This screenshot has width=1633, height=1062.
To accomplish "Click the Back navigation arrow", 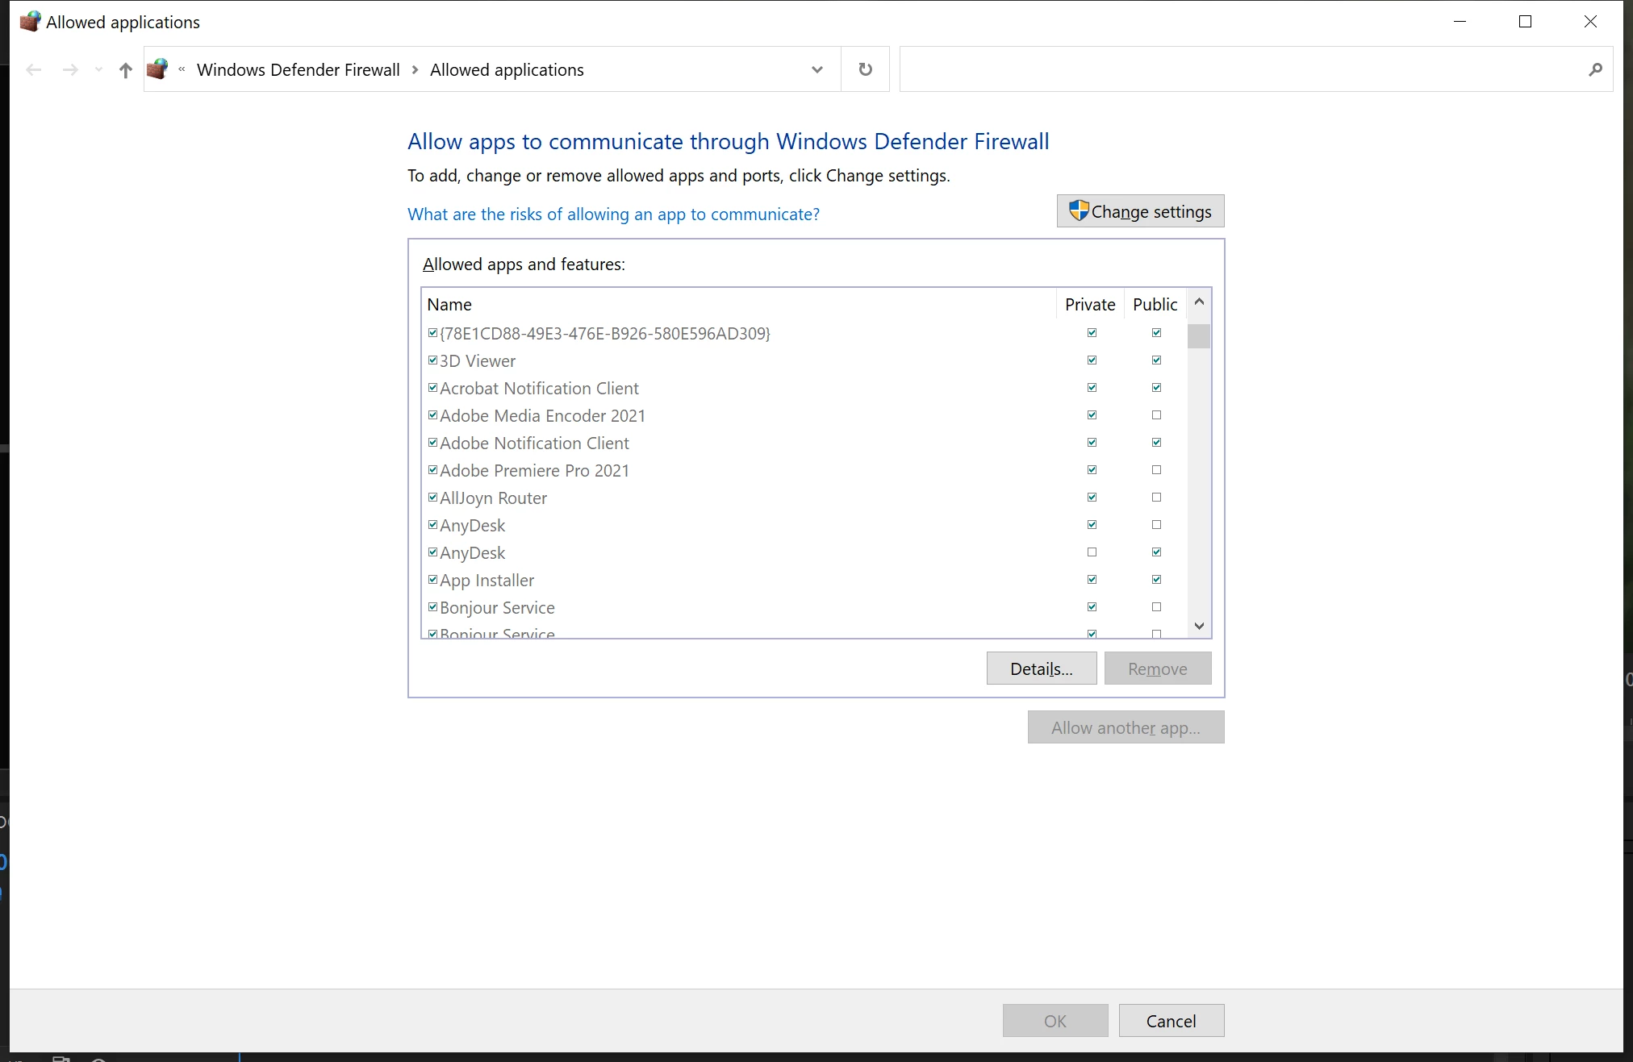I will click(34, 70).
